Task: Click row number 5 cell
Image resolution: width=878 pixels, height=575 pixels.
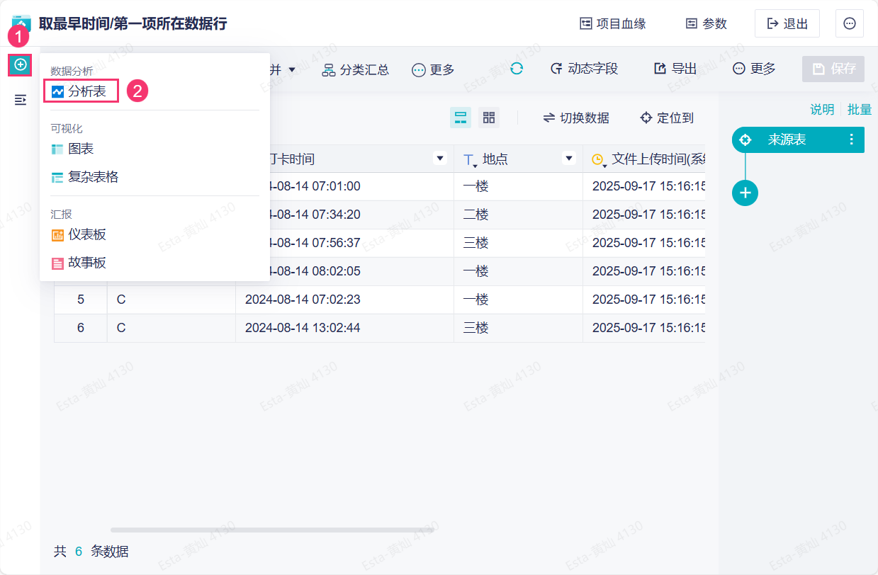Action: [x=81, y=300]
